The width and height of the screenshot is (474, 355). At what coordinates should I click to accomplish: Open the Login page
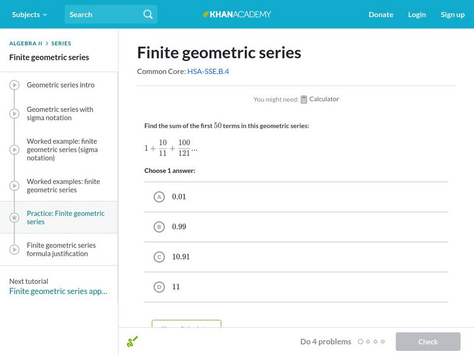click(417, 14)
